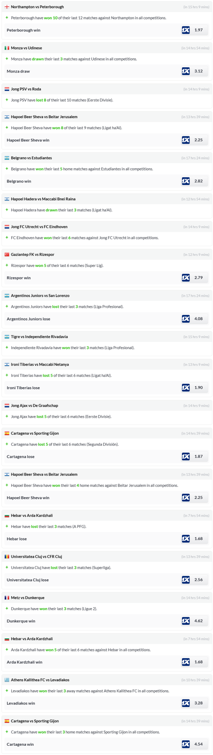Click the 1X icon in Dunkerque win row
The width and height of the screenshot is (213, 755).
pyautogui.click(x=186, y=621)
